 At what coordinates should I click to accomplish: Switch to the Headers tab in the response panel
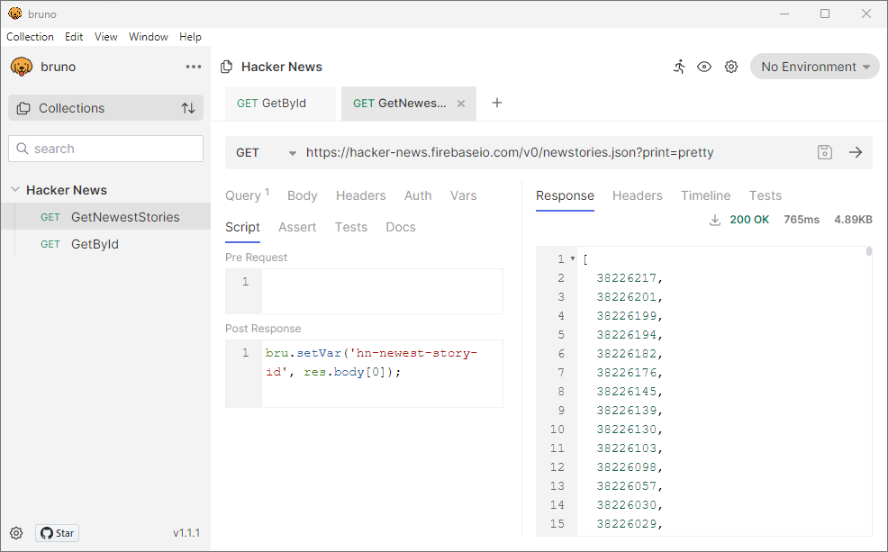pyautogui.click(x=637, y=195)
